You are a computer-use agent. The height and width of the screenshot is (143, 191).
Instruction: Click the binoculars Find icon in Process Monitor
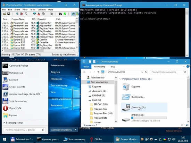60,14
